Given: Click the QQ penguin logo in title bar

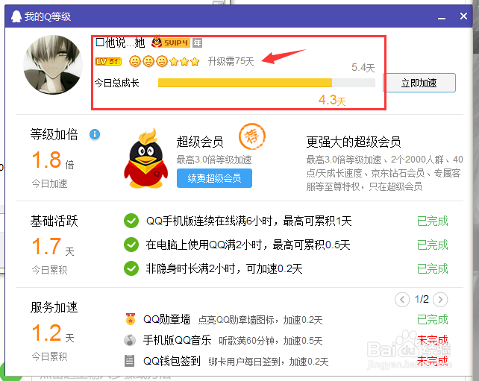Looking at the screenshot, I should pyautogui.click(x=16, y=16).
